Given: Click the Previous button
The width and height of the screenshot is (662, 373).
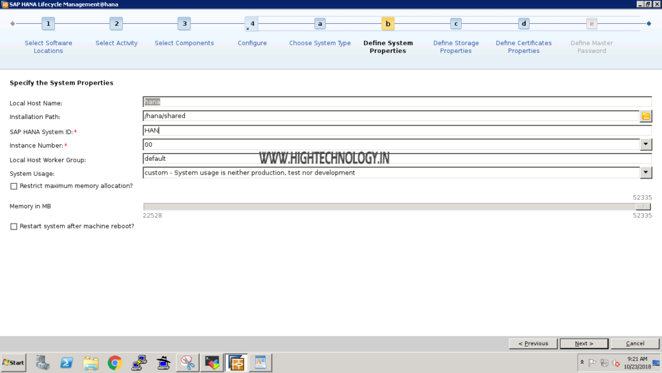Looking at the screenshot, I should [533, 343].
